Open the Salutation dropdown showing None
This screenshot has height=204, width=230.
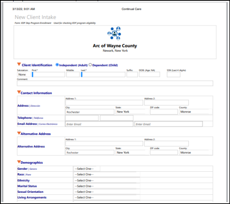[24, 75]
